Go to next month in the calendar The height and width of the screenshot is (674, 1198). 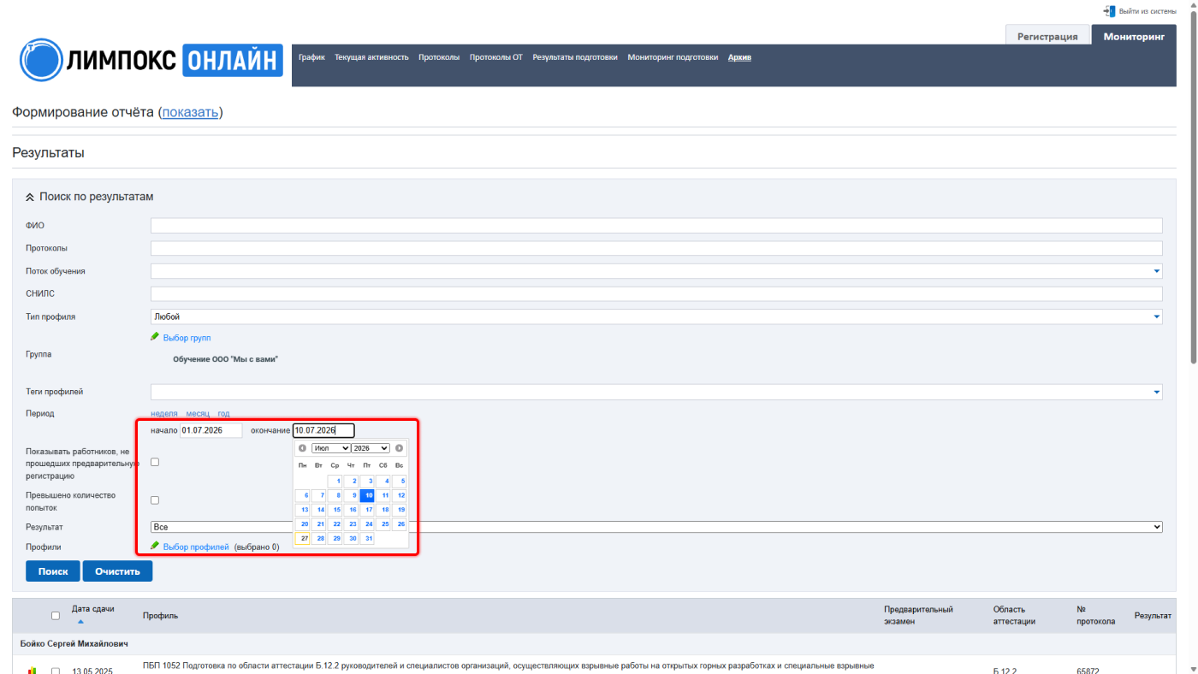[x=399, y=448]
